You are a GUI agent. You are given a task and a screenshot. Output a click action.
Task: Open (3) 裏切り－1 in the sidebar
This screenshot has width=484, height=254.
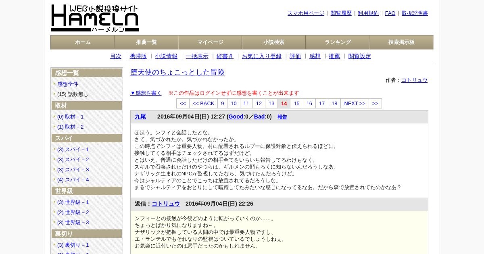(73, 245)
